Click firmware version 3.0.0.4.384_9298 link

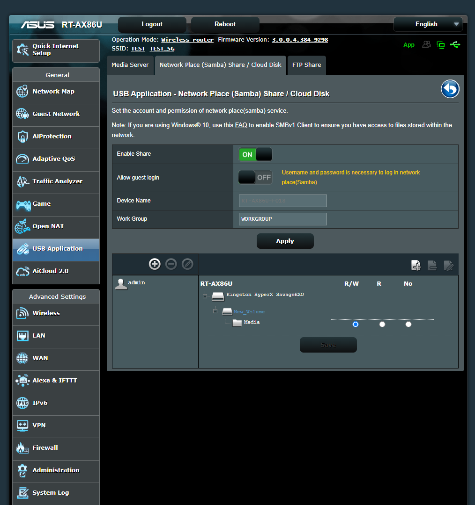point(300,40)
